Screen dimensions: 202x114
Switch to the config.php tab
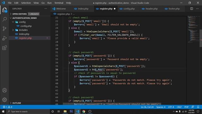[x=129, y=9]
